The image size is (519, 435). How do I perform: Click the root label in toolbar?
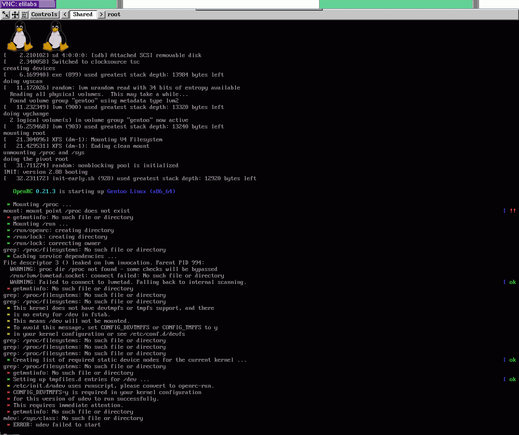coord(114,15)
